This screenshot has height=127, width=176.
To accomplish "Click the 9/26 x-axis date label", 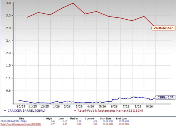I will pos(149,107).
